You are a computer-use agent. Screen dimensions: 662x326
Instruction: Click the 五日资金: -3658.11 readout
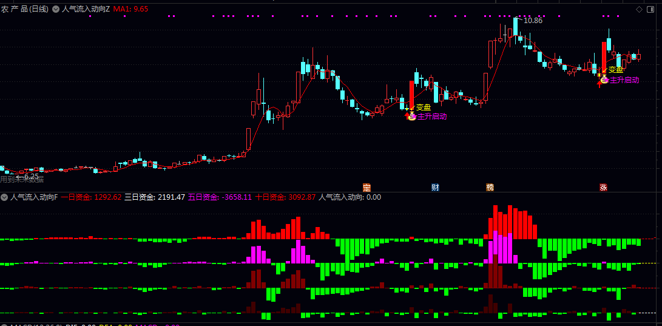[x=220, y=197]
